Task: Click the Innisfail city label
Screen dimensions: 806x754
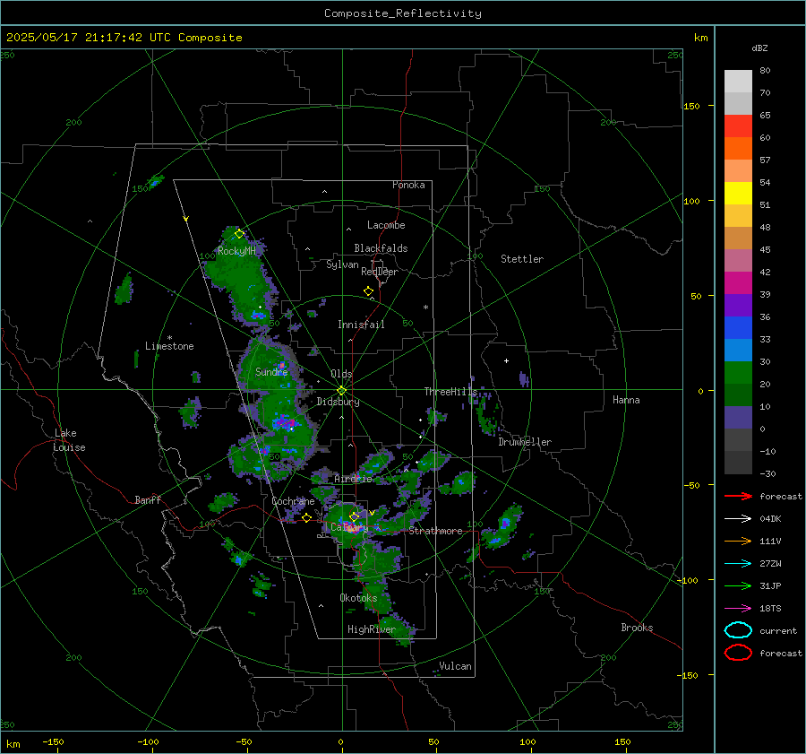Action: tap(361, 325)
